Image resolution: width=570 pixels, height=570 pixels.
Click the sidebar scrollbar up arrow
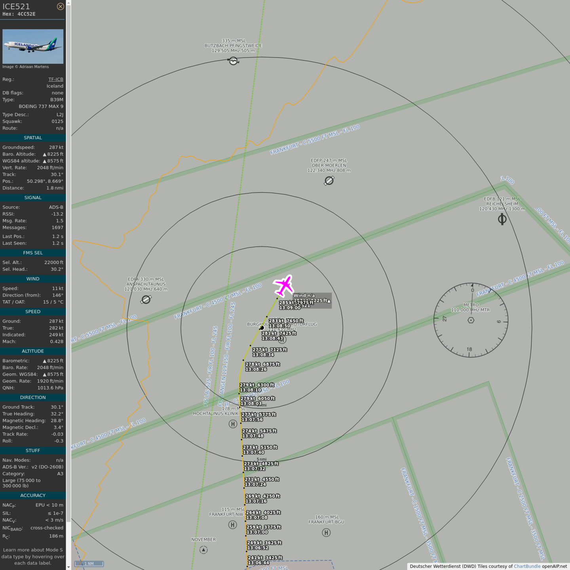coord(68,3)
